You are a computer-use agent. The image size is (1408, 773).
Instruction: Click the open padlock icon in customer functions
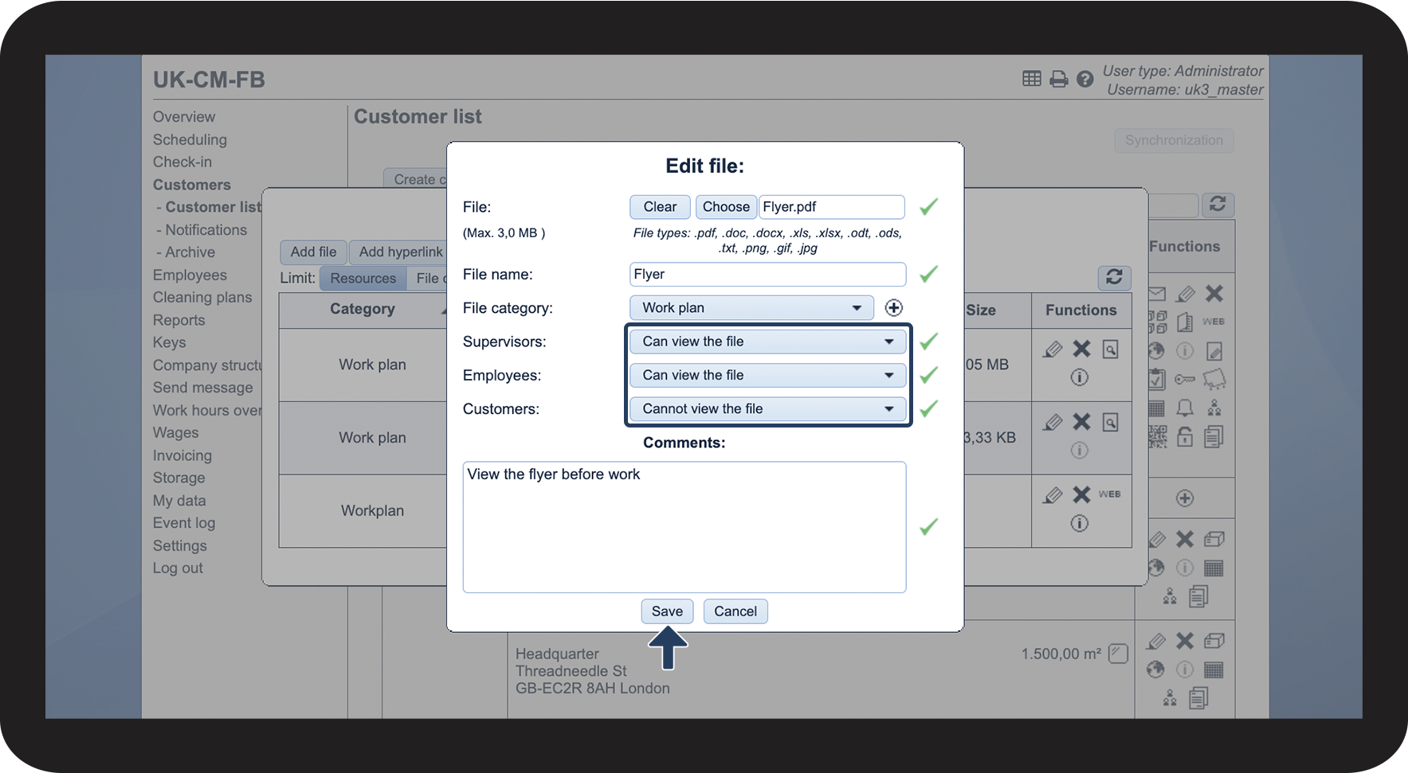pyautogui.click(x=1185, y=436)
